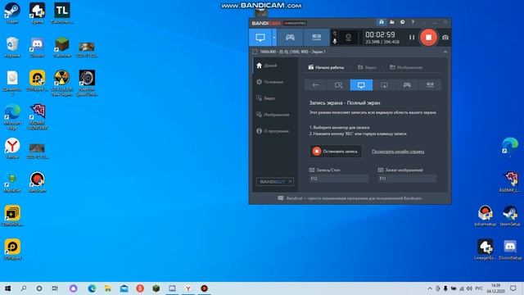Click the Bandicam icon on the taskbar
This screenshot has height=295, width=524.
point(204,288)
